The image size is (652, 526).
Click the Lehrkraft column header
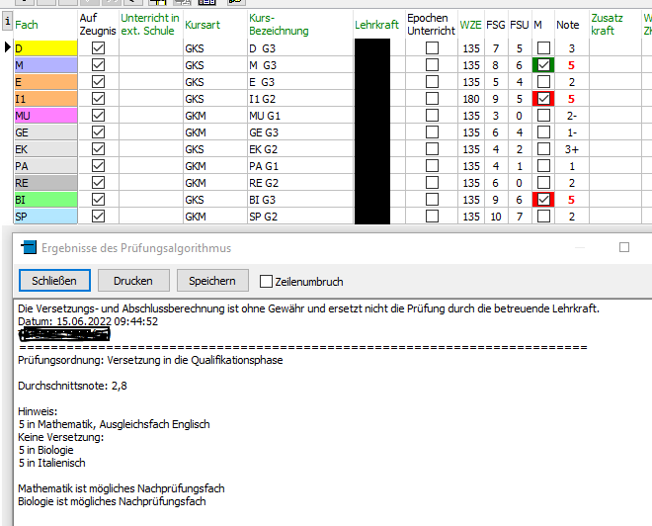coord(378,25)
